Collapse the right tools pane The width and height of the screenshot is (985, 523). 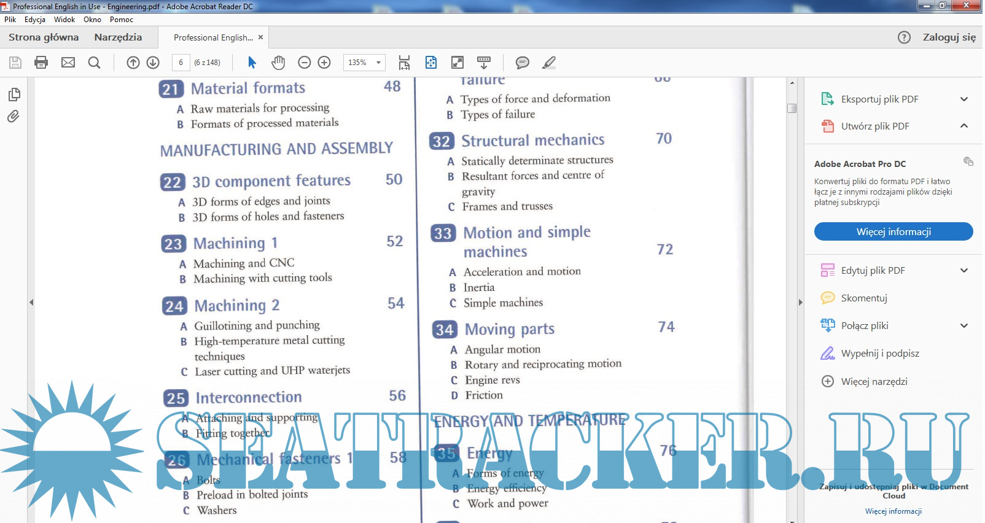pyautogui.click(x=800, y=302)
